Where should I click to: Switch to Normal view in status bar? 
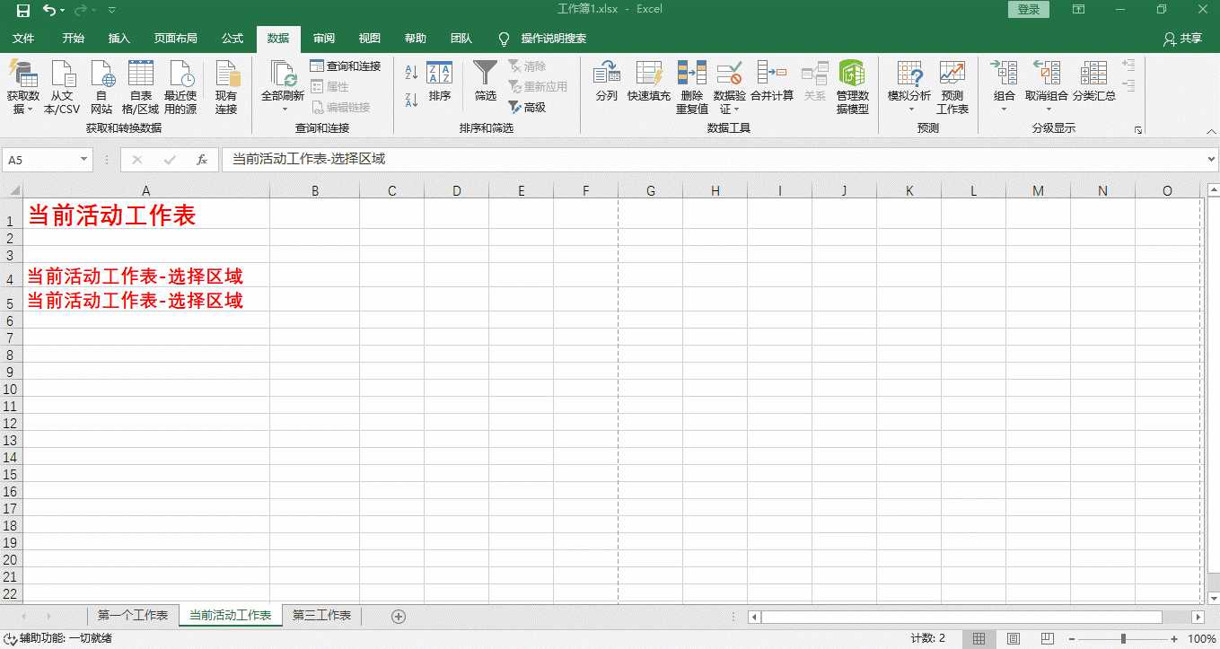click(x=979, y=639)
